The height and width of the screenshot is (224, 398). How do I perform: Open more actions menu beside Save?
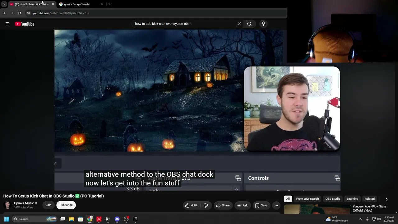click(x=276, y=205)
